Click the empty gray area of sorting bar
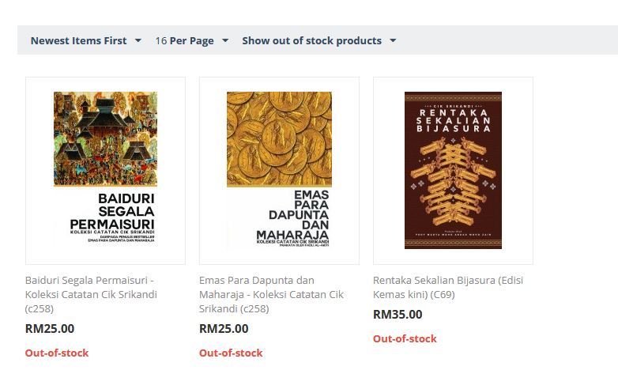The image size is (618, 389). coord(506,40)
